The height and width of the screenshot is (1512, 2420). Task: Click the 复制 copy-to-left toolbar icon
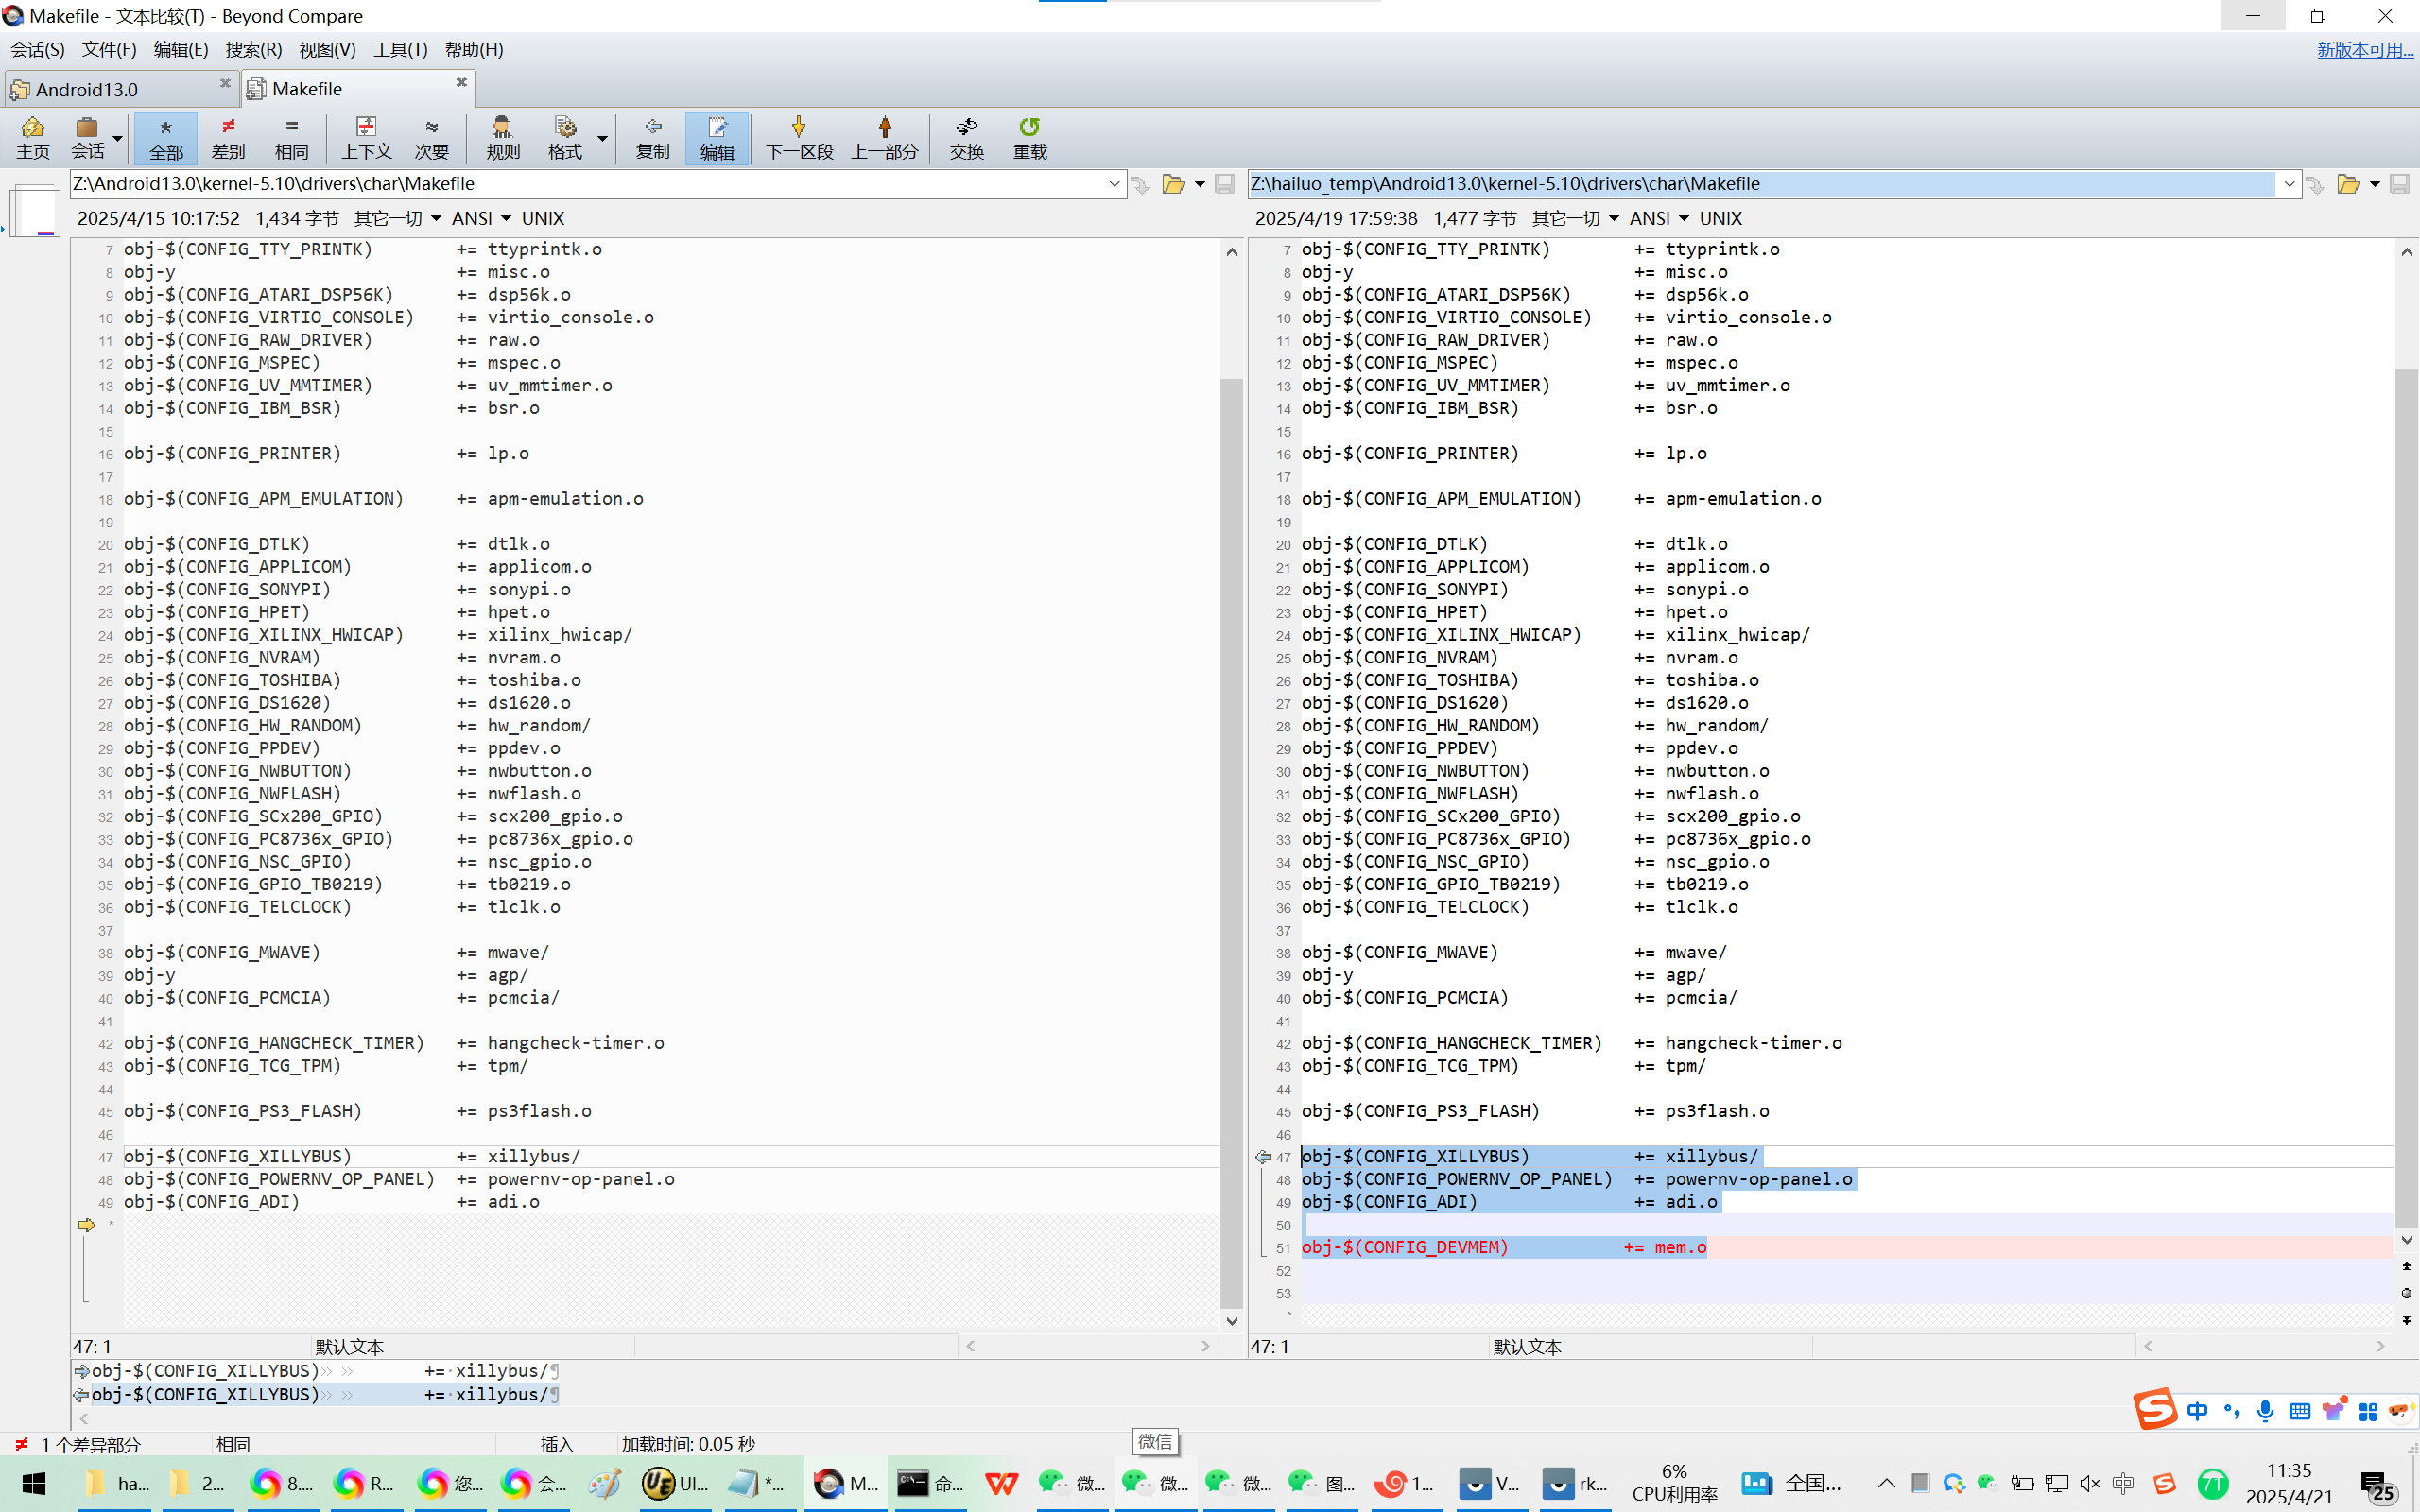tap(652, 138)
